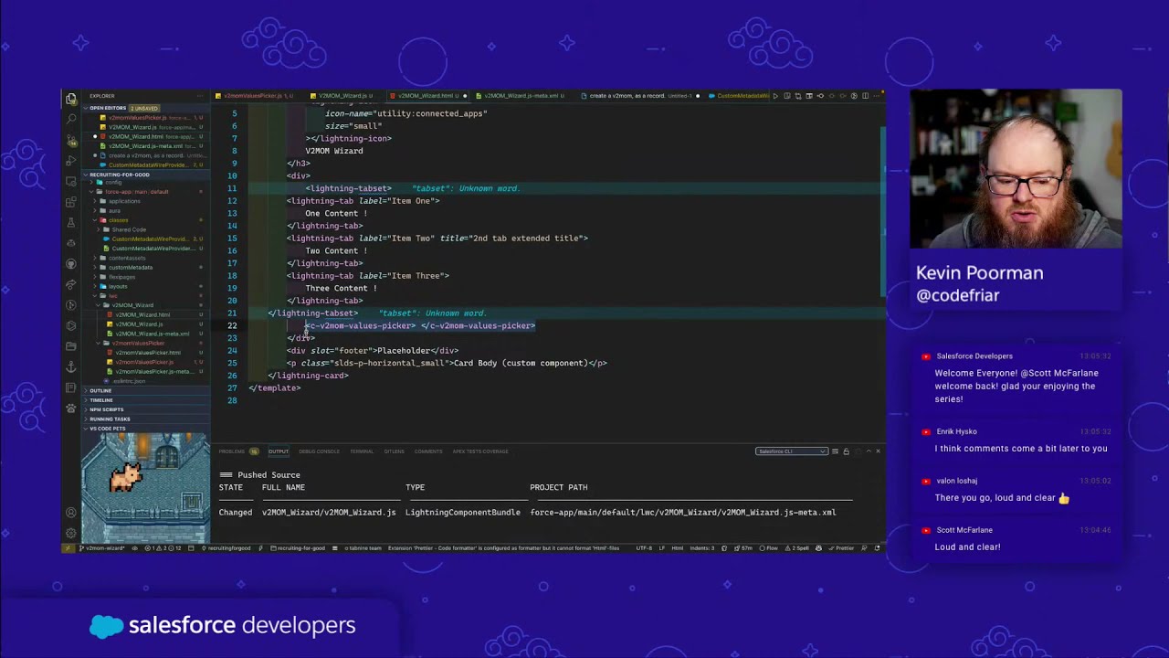This screenshot has height=658, width=1169.
Task: Click the editor vertical scrollbar
Action: [x=882, y=211]
